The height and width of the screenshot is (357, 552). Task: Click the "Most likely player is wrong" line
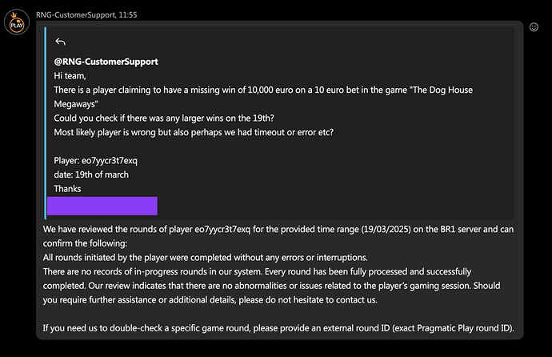[x=193, y=133]
